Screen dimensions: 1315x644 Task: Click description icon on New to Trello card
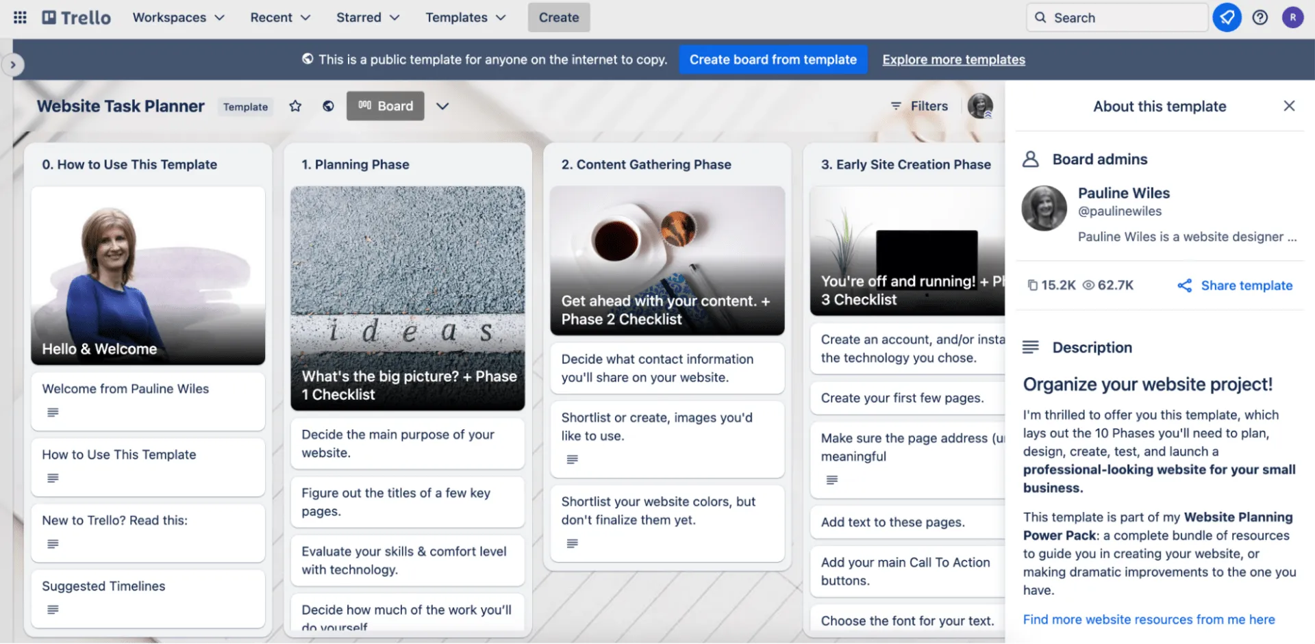tap(53, 543)
